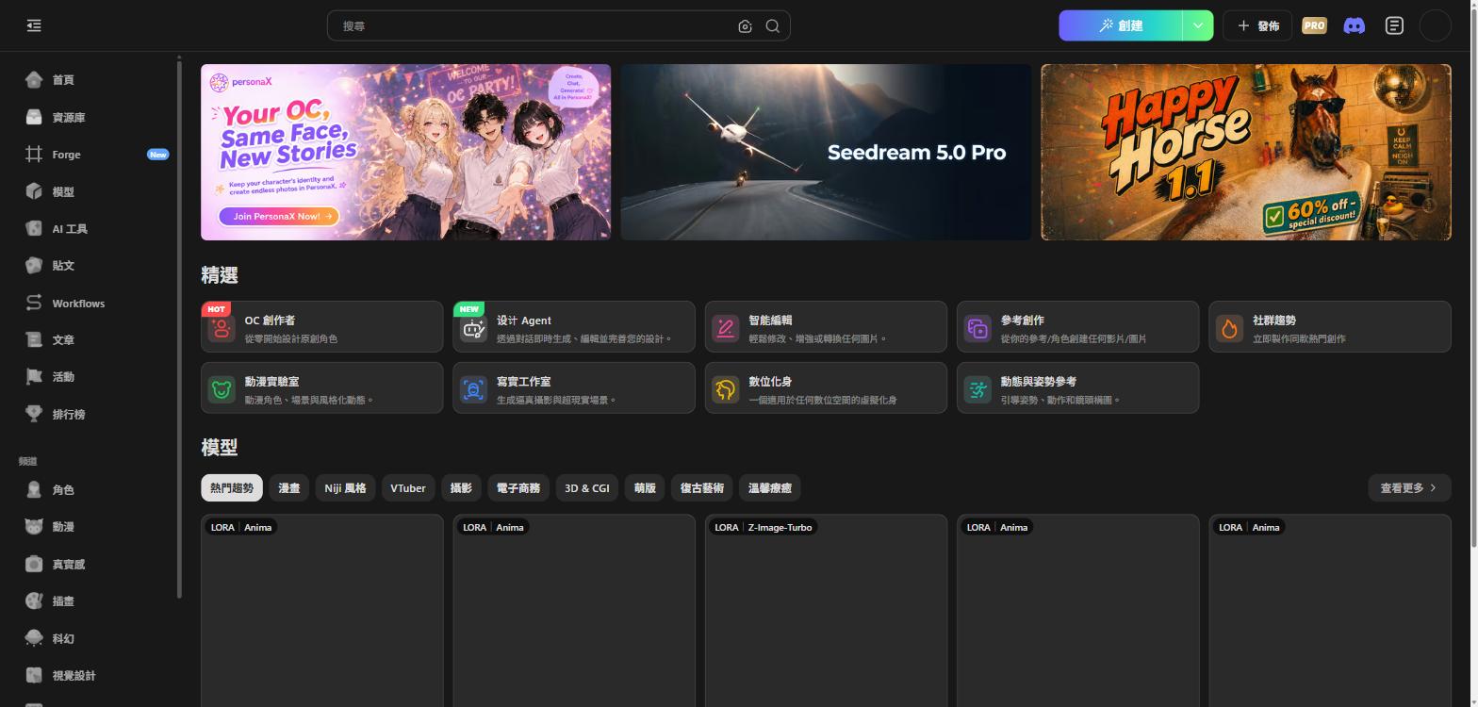Viewport: 1478px width, 707px height.
Task: Click the 寫實工作室 face-scan icon
Action: click(x=473, y=389)
